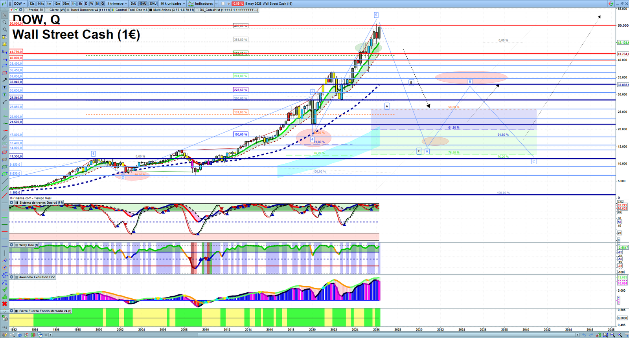Click the Tunel Domenec v4 color swatch
The height and width of the screenshot is (338, 629).
pyautogui.click(x=68, y=10)
